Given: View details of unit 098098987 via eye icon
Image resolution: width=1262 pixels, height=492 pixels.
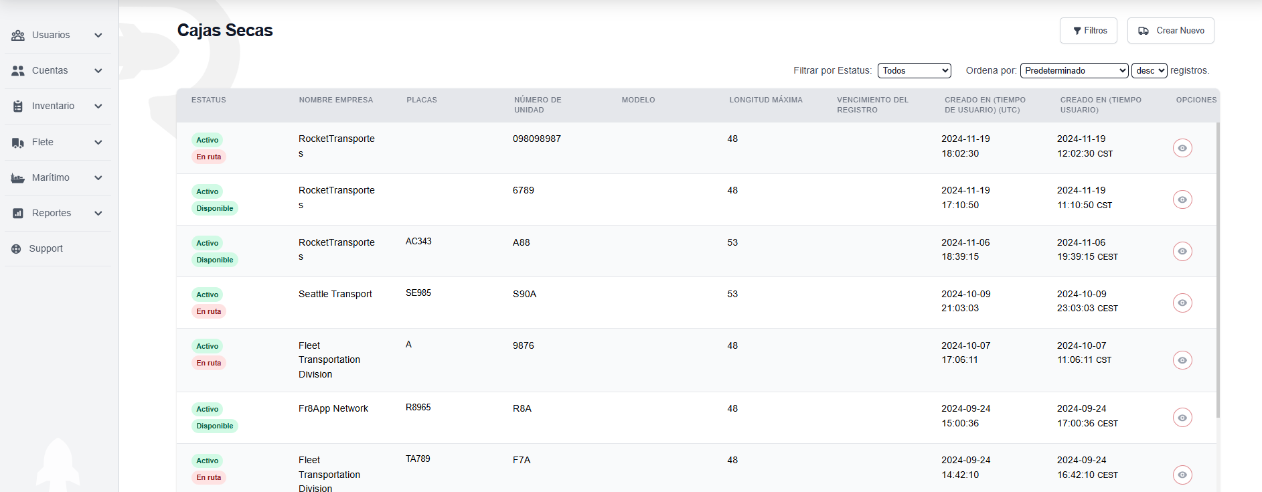Looking at the screenshot, I should tap(1182, 148).
